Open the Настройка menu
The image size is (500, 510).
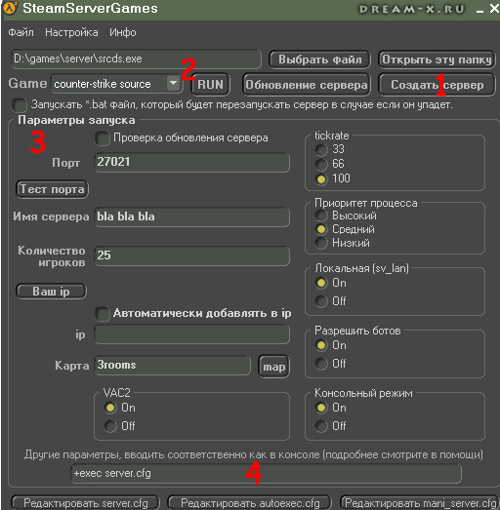[x=71, y=32]
